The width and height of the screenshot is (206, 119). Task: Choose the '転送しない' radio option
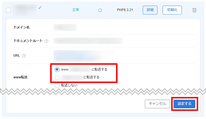click(57, 85)
